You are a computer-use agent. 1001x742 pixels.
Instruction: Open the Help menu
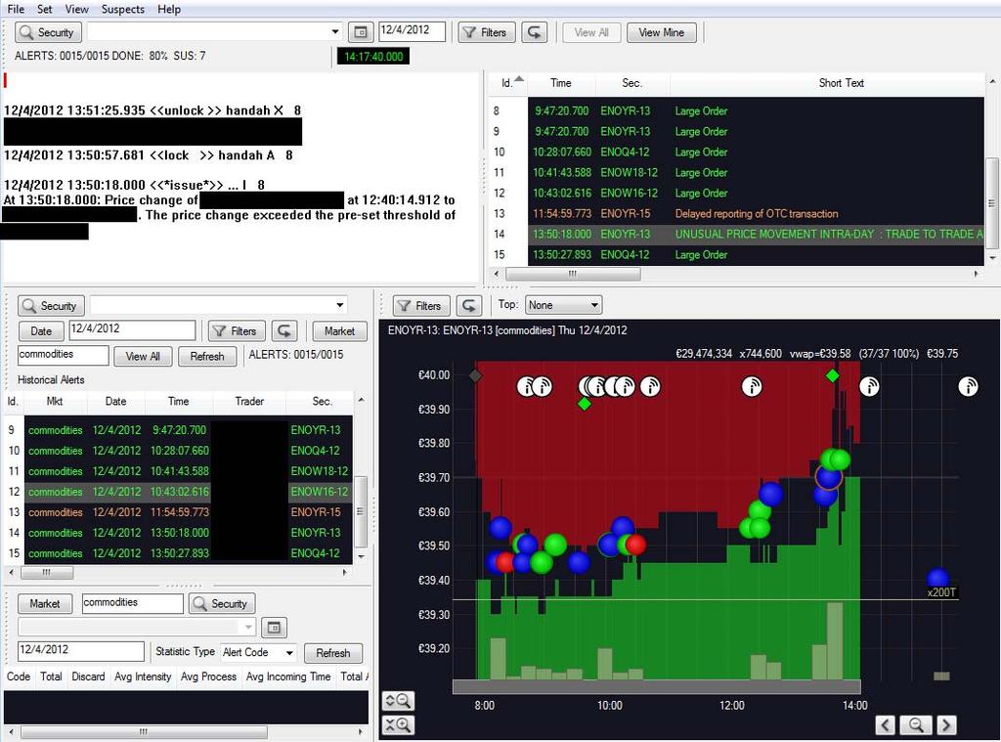[169, 9]
